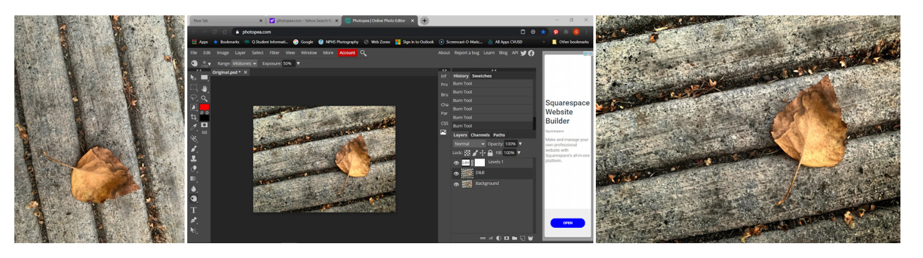Click link layers icon at panel bottom
The image size is (923, 258).
pos(483,238)
